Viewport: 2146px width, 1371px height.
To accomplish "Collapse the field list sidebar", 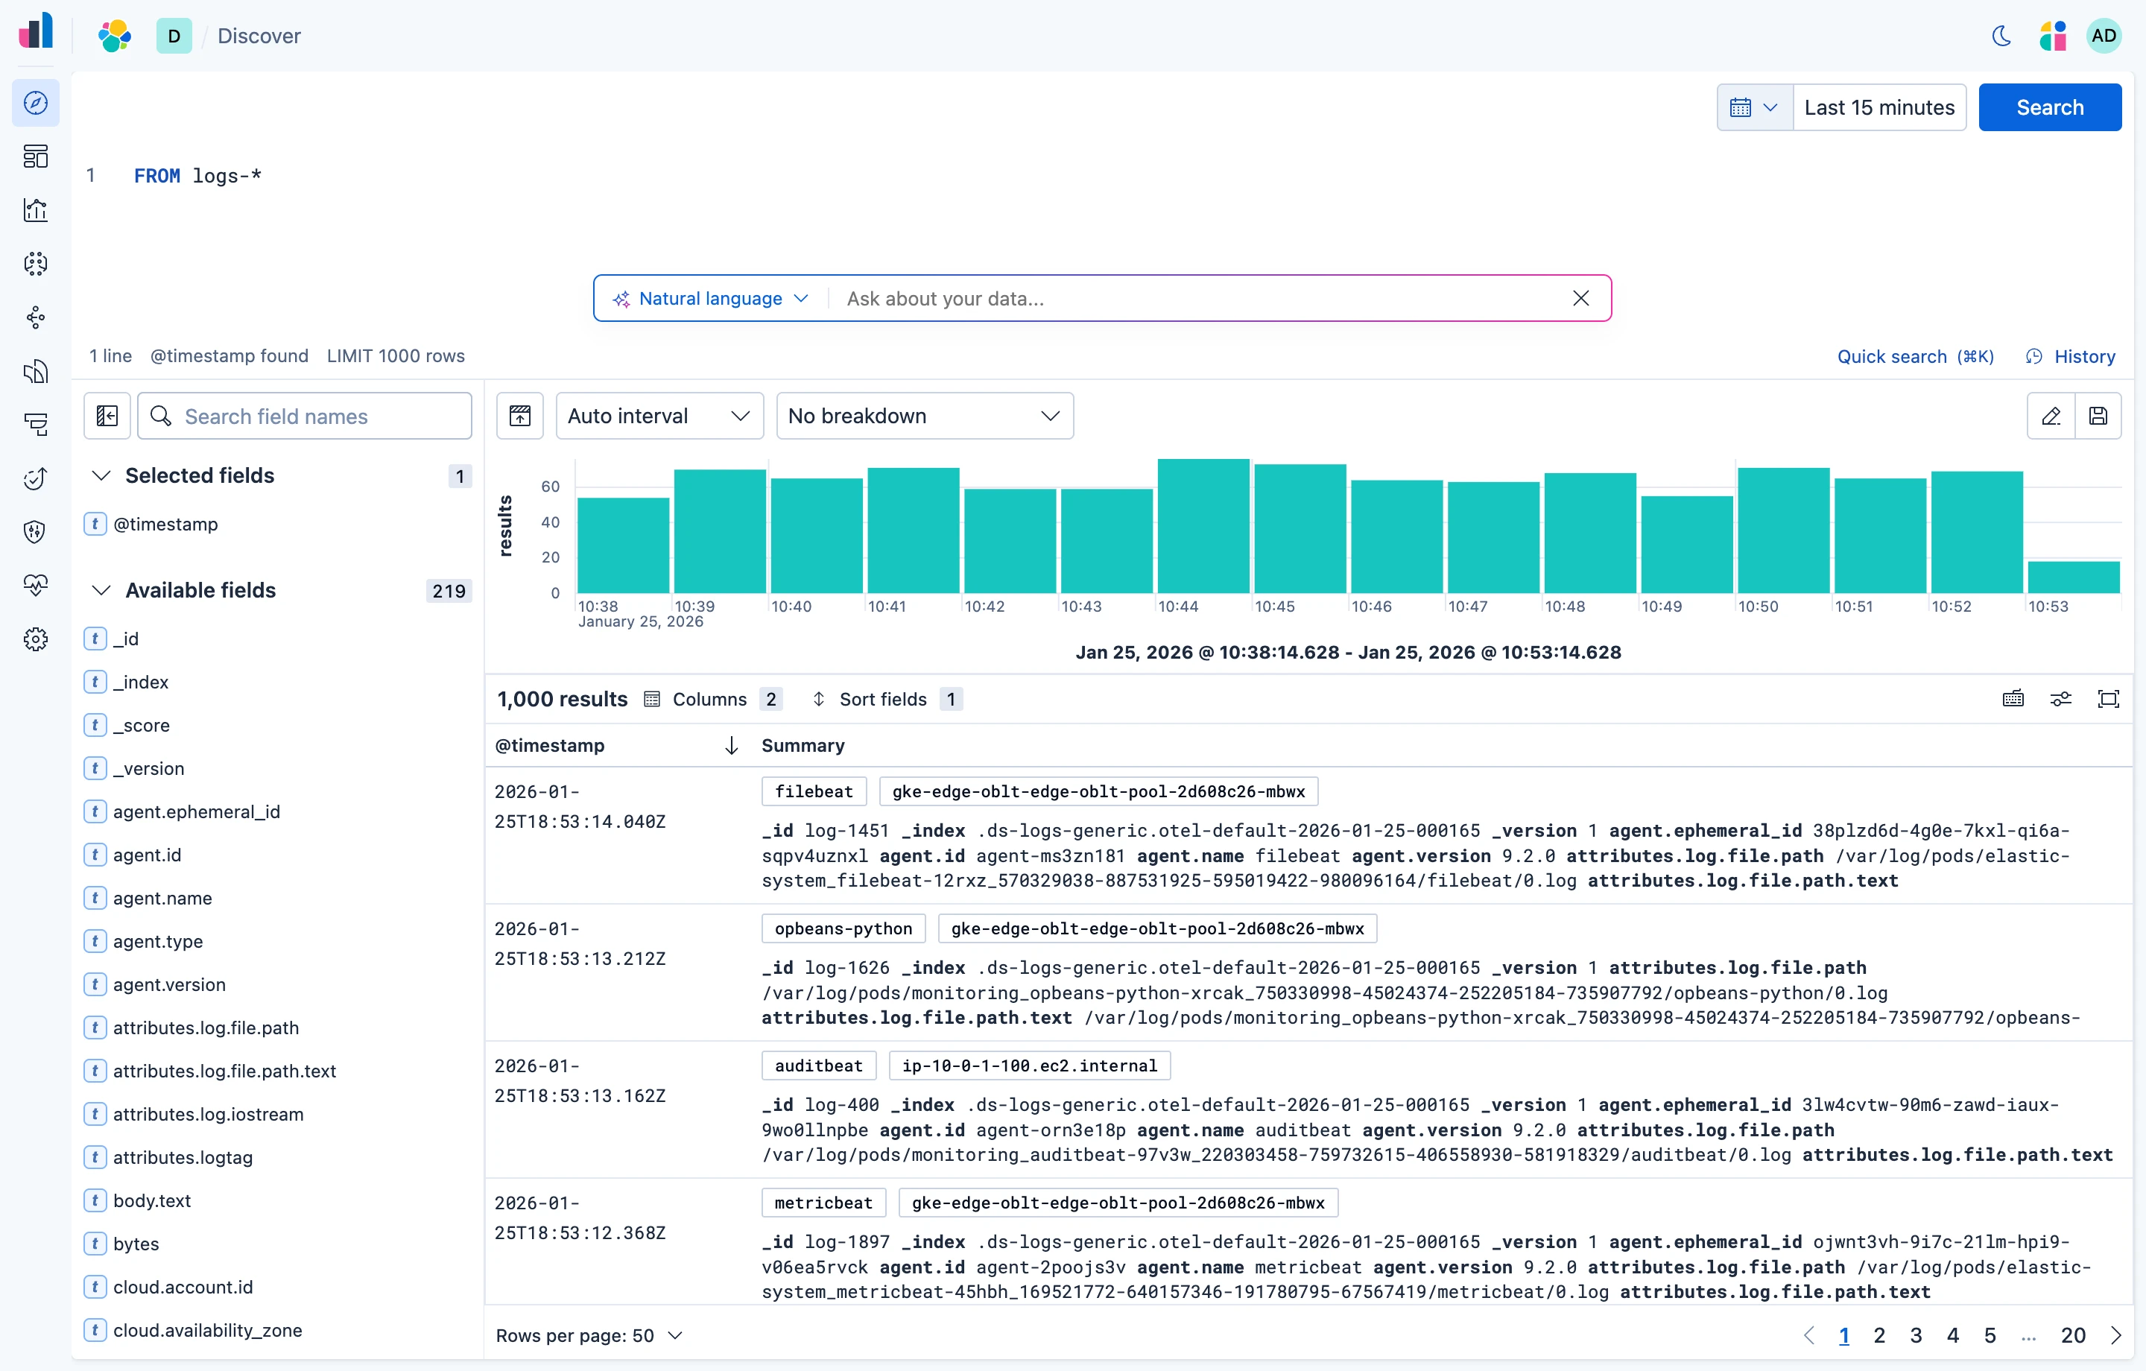I will [x=107, y=417].
